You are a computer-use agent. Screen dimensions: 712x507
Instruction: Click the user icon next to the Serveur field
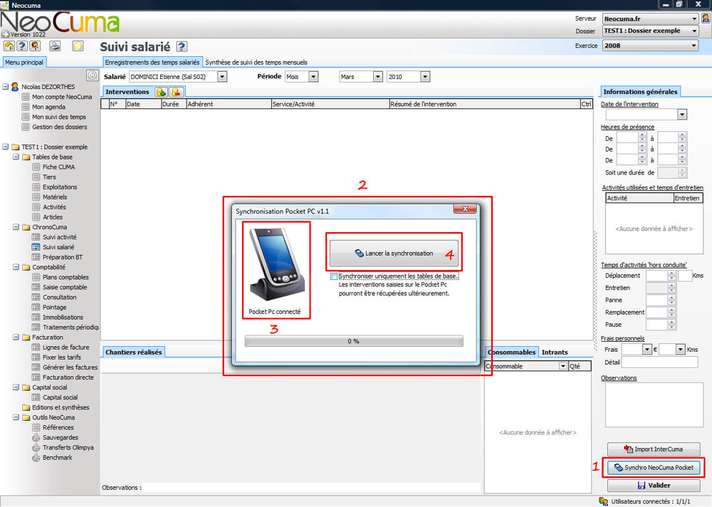pyautogui.click(x=706, y=19)
